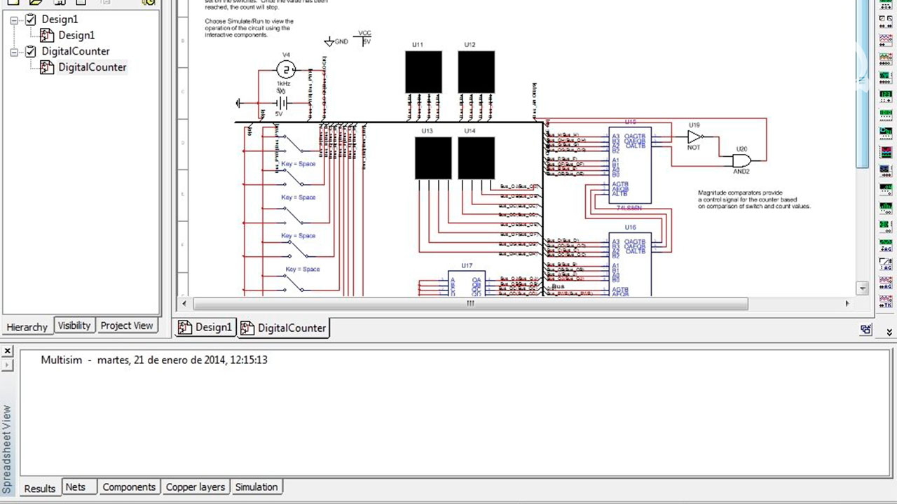Uncheck the Design1 clipboard checkbox
Image resolution: width=897 pixels, height=504 pixels.
[30, 20]
